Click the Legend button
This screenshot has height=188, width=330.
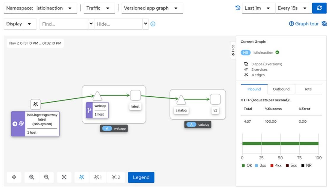tap(141, 177)
